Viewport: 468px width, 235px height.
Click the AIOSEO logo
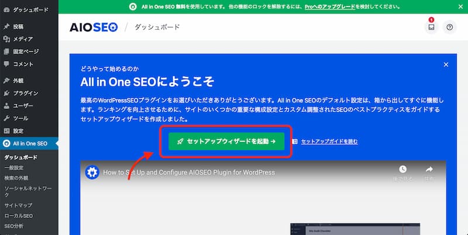[x=94, y=27]
